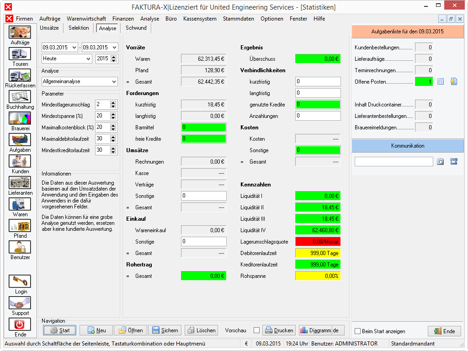This screenshot has width=468, height=351.
Task: Click the langfristig Verbindlichkeiten input field
Action: click(318, 93)
